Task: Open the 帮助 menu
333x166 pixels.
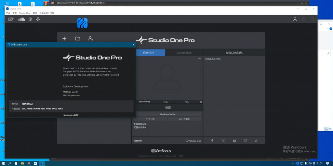Action: pyautogui.click(x=35, y=13)
